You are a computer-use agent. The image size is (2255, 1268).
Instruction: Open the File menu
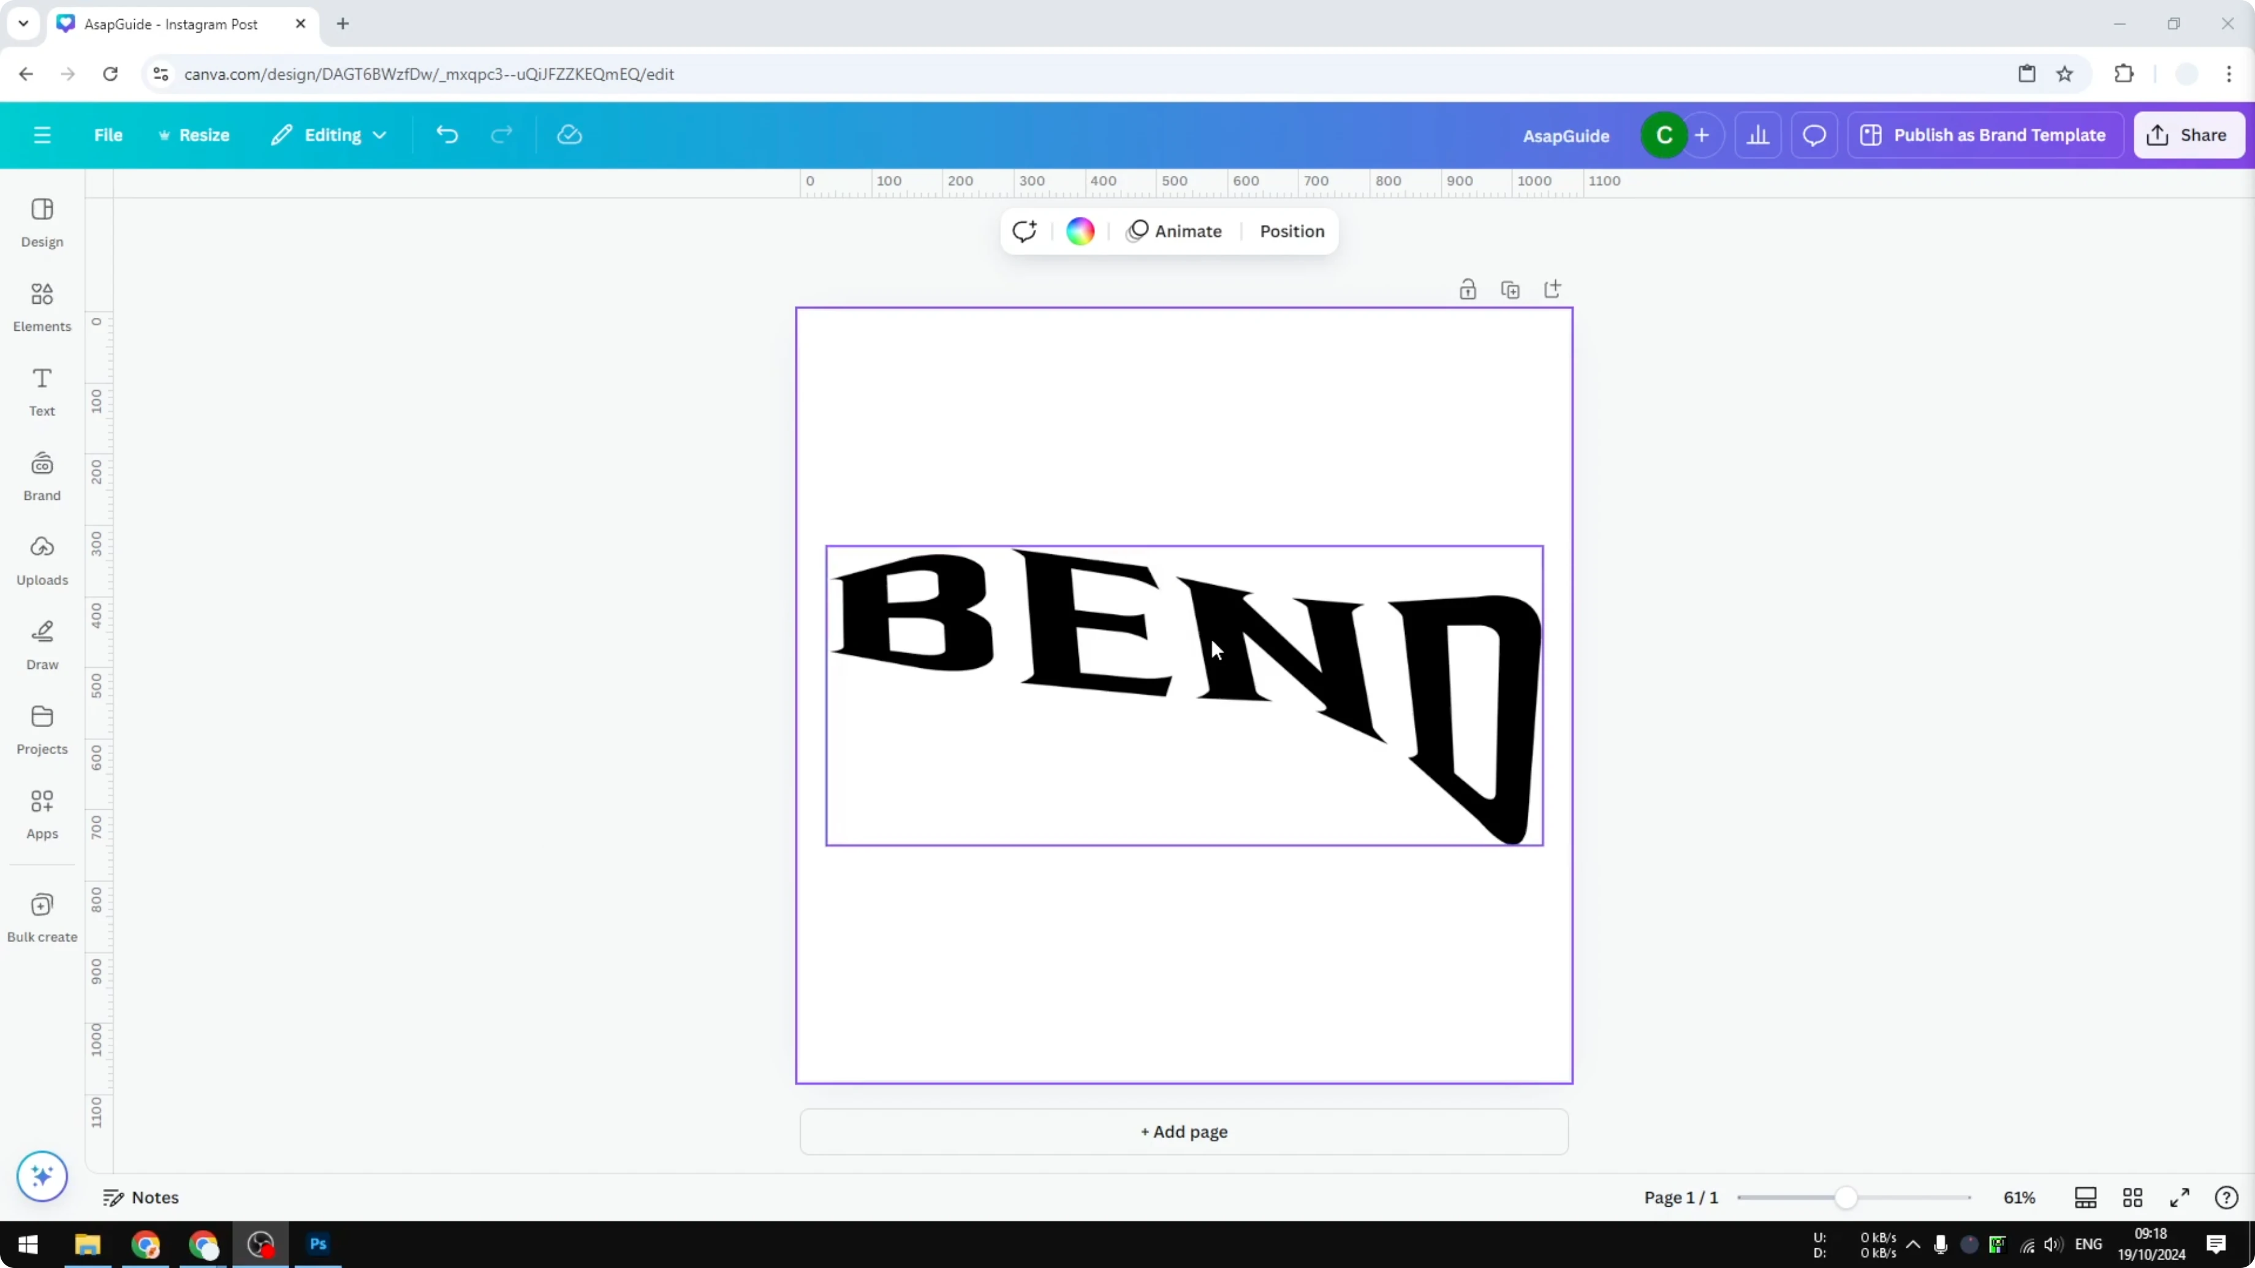[108, 134]
